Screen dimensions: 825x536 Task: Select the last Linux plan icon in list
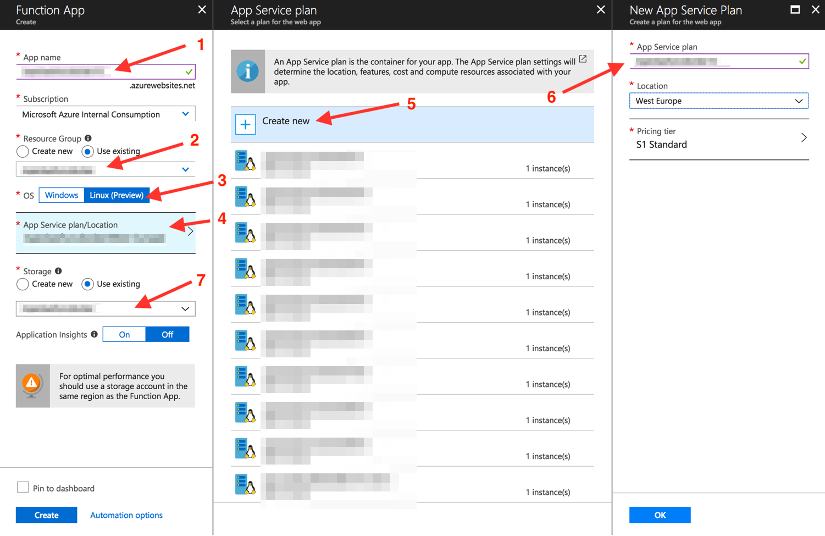pos(246,484)
